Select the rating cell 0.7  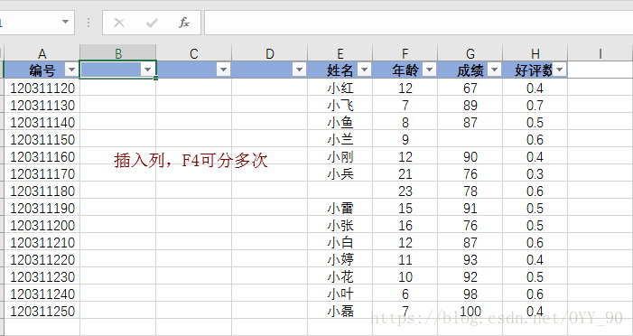click(535, 105)
